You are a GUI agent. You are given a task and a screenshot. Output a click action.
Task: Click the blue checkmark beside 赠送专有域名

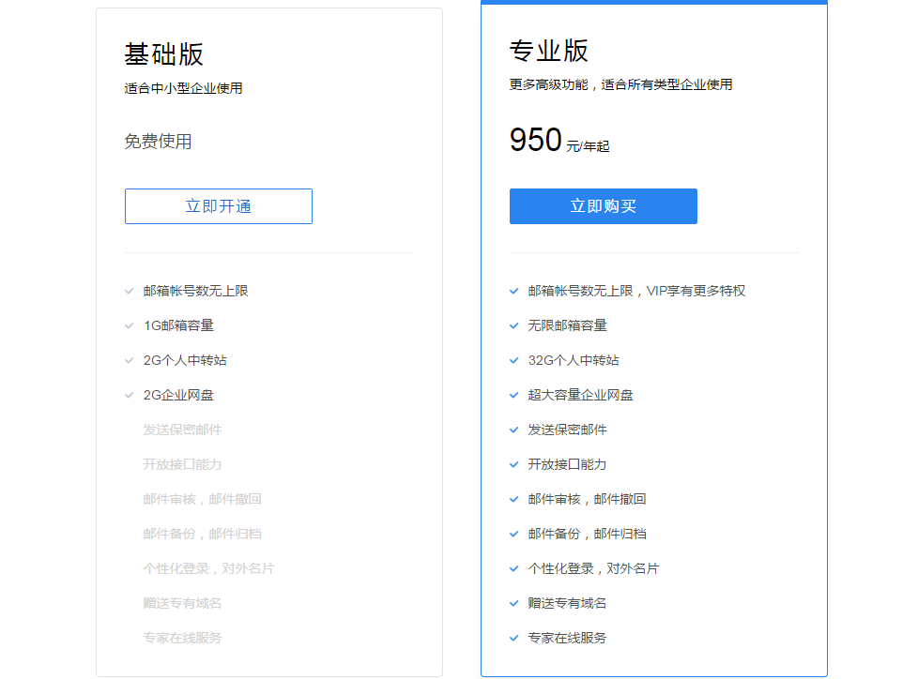(514, 603)
